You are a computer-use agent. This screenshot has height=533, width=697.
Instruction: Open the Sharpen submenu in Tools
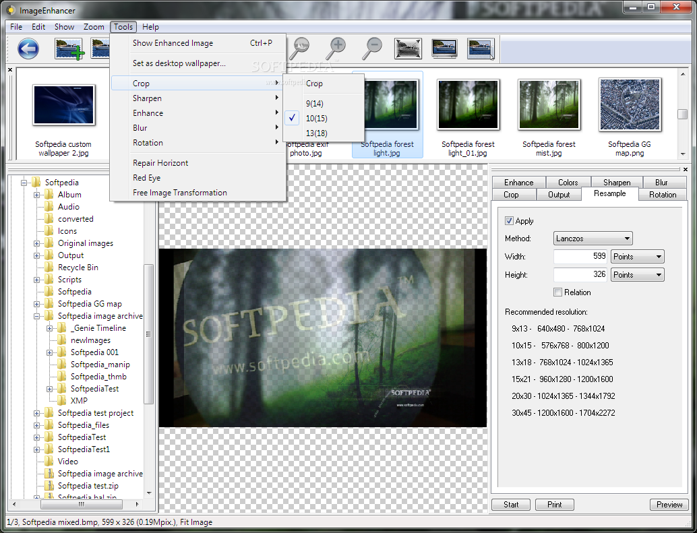[x=198, y=98]
